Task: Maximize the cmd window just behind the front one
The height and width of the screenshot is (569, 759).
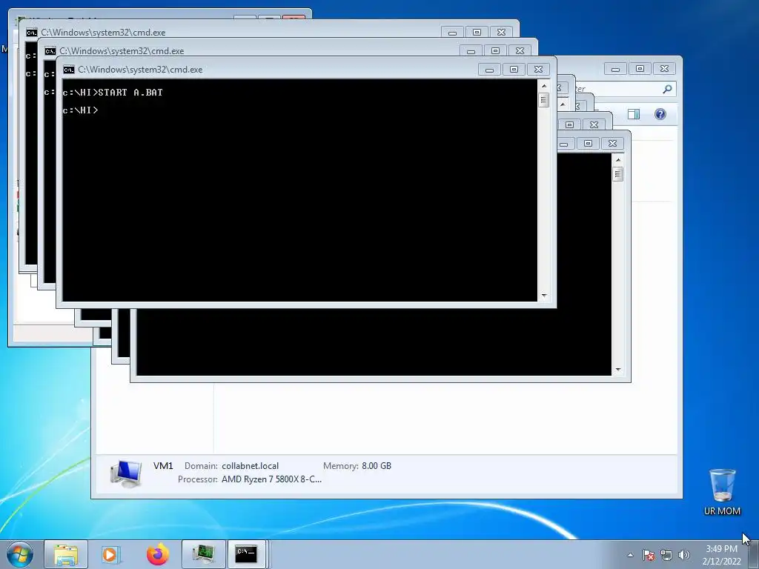Action: (x=495, y=51)
